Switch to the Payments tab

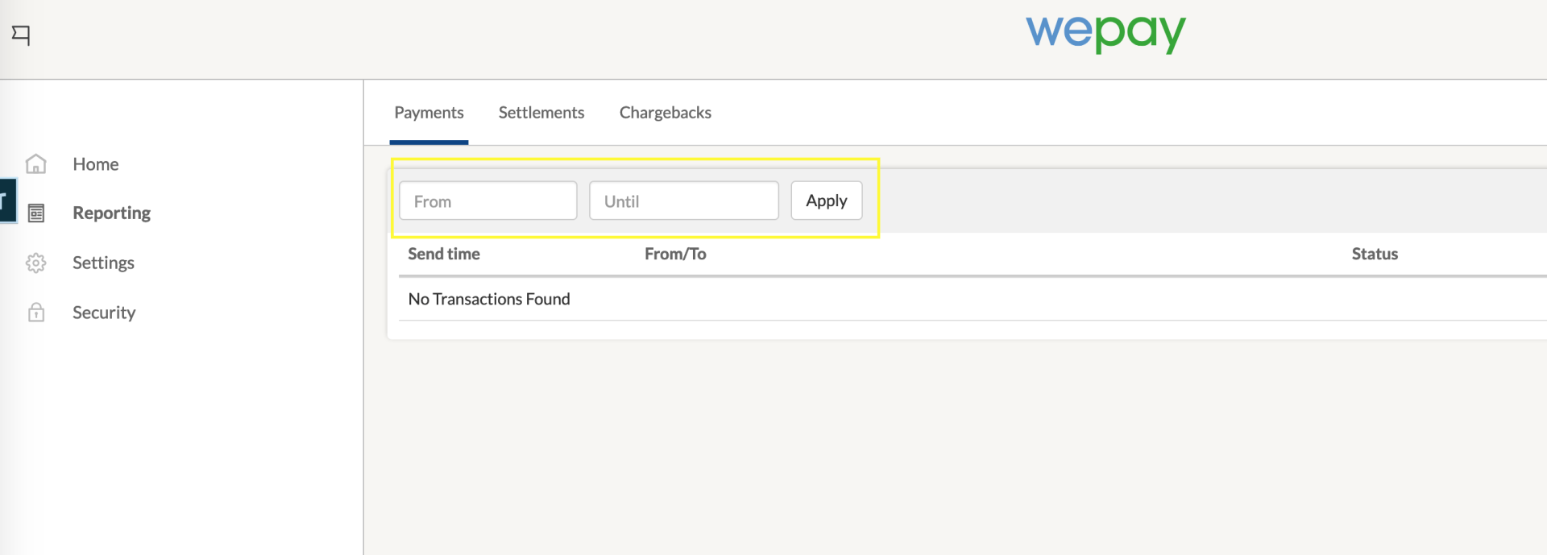pos(429,113)
